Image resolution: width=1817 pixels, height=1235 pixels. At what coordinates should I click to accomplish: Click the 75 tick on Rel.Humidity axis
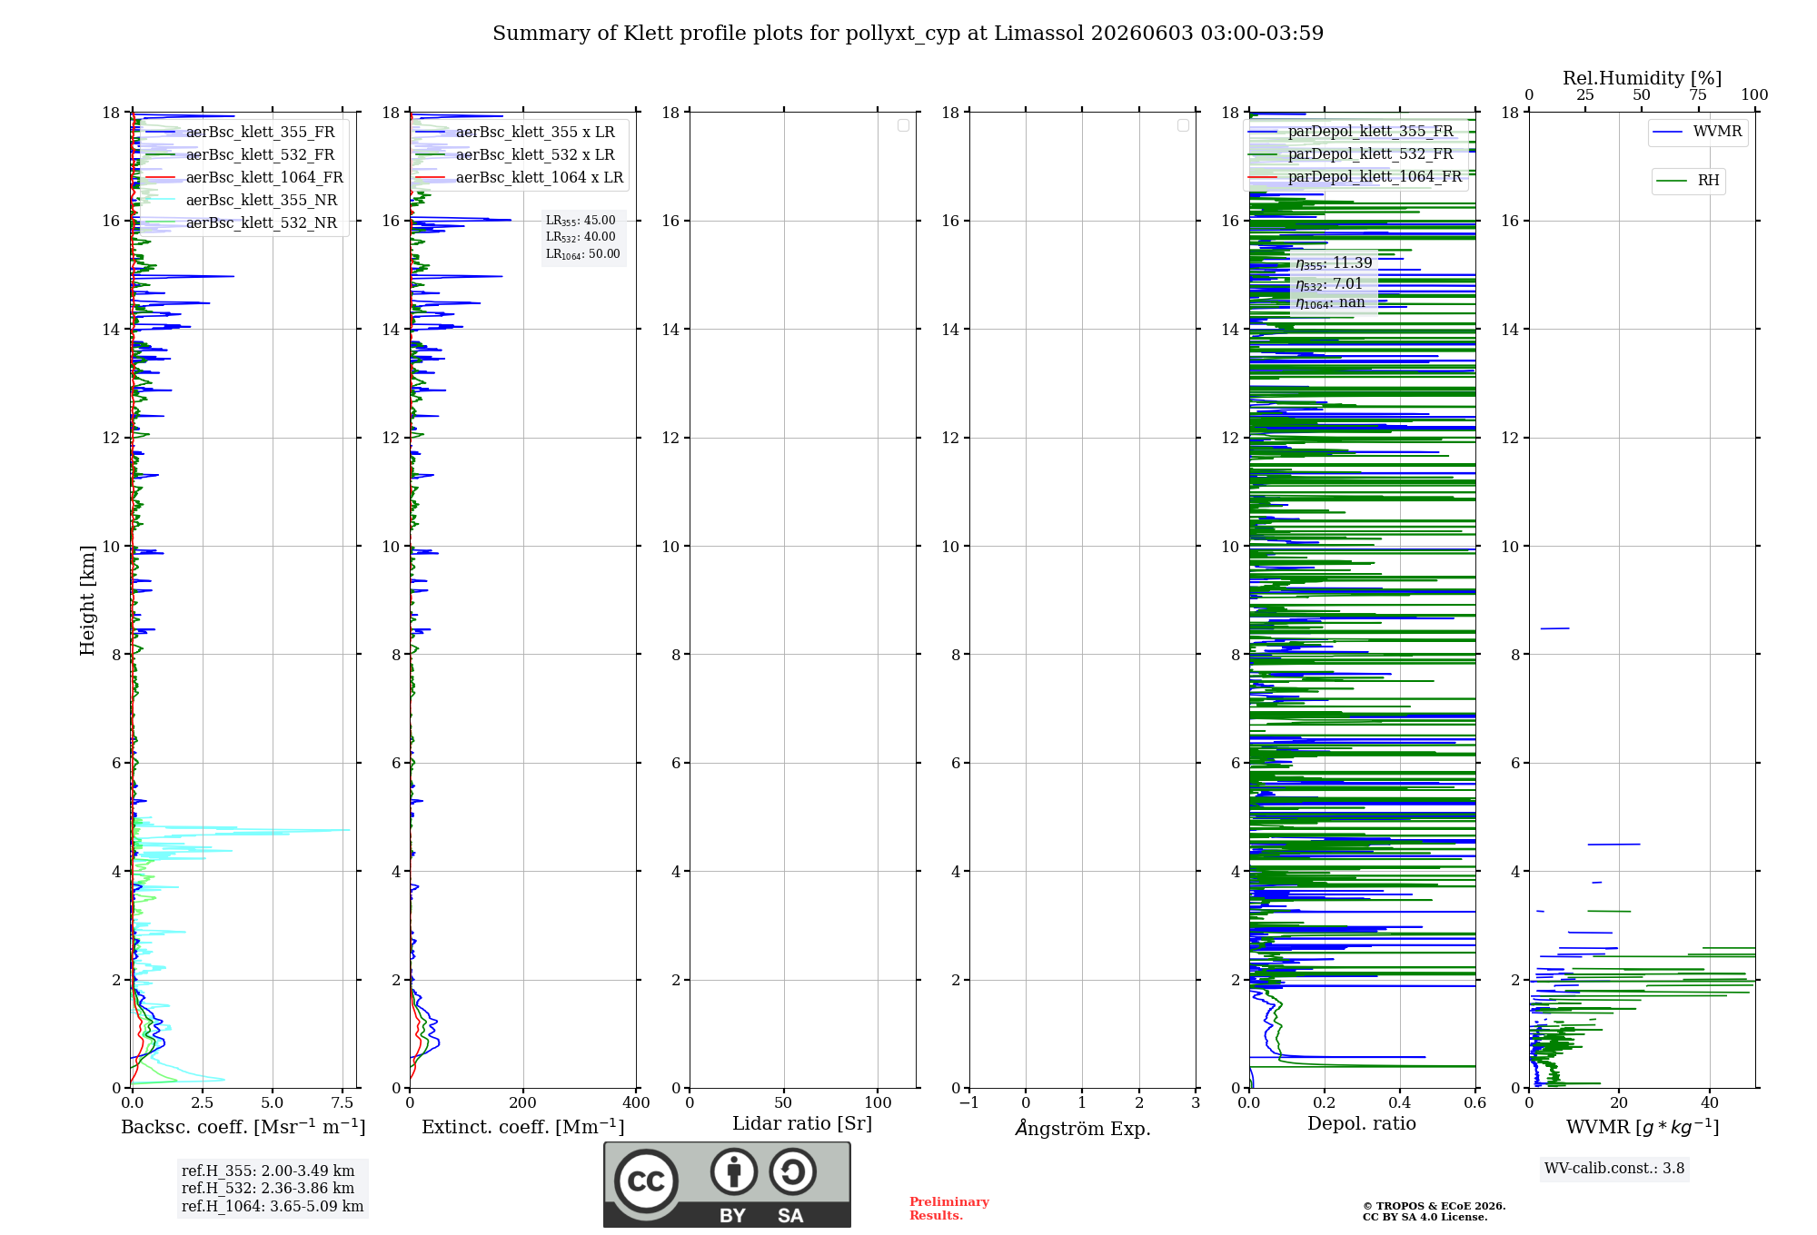pos(1698,95)
